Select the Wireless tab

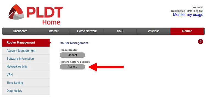tap(154, 31)
